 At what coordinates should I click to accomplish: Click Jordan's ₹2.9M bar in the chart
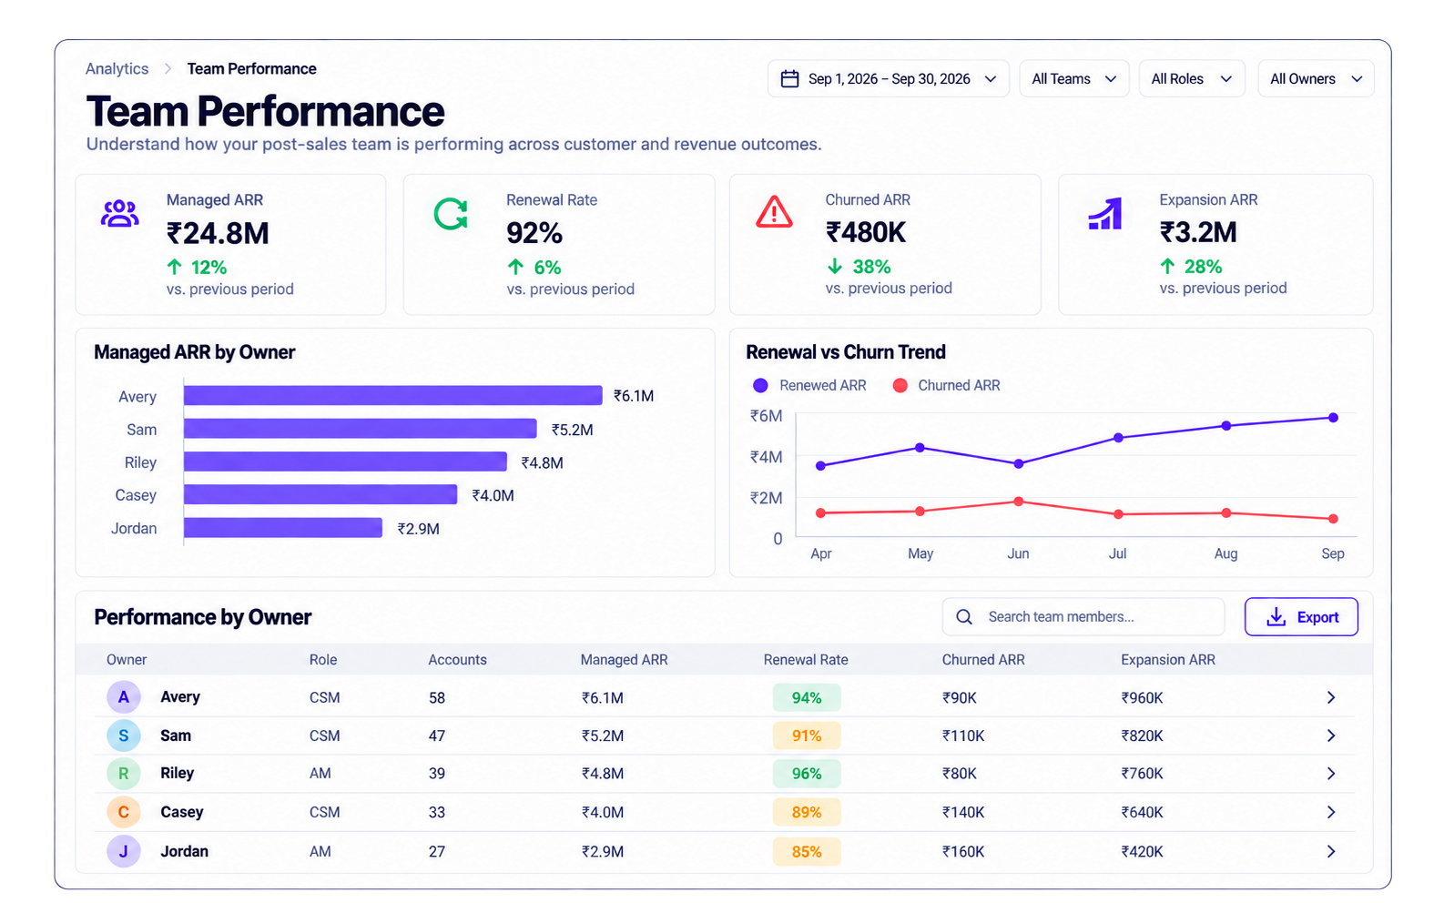[283, 529]
